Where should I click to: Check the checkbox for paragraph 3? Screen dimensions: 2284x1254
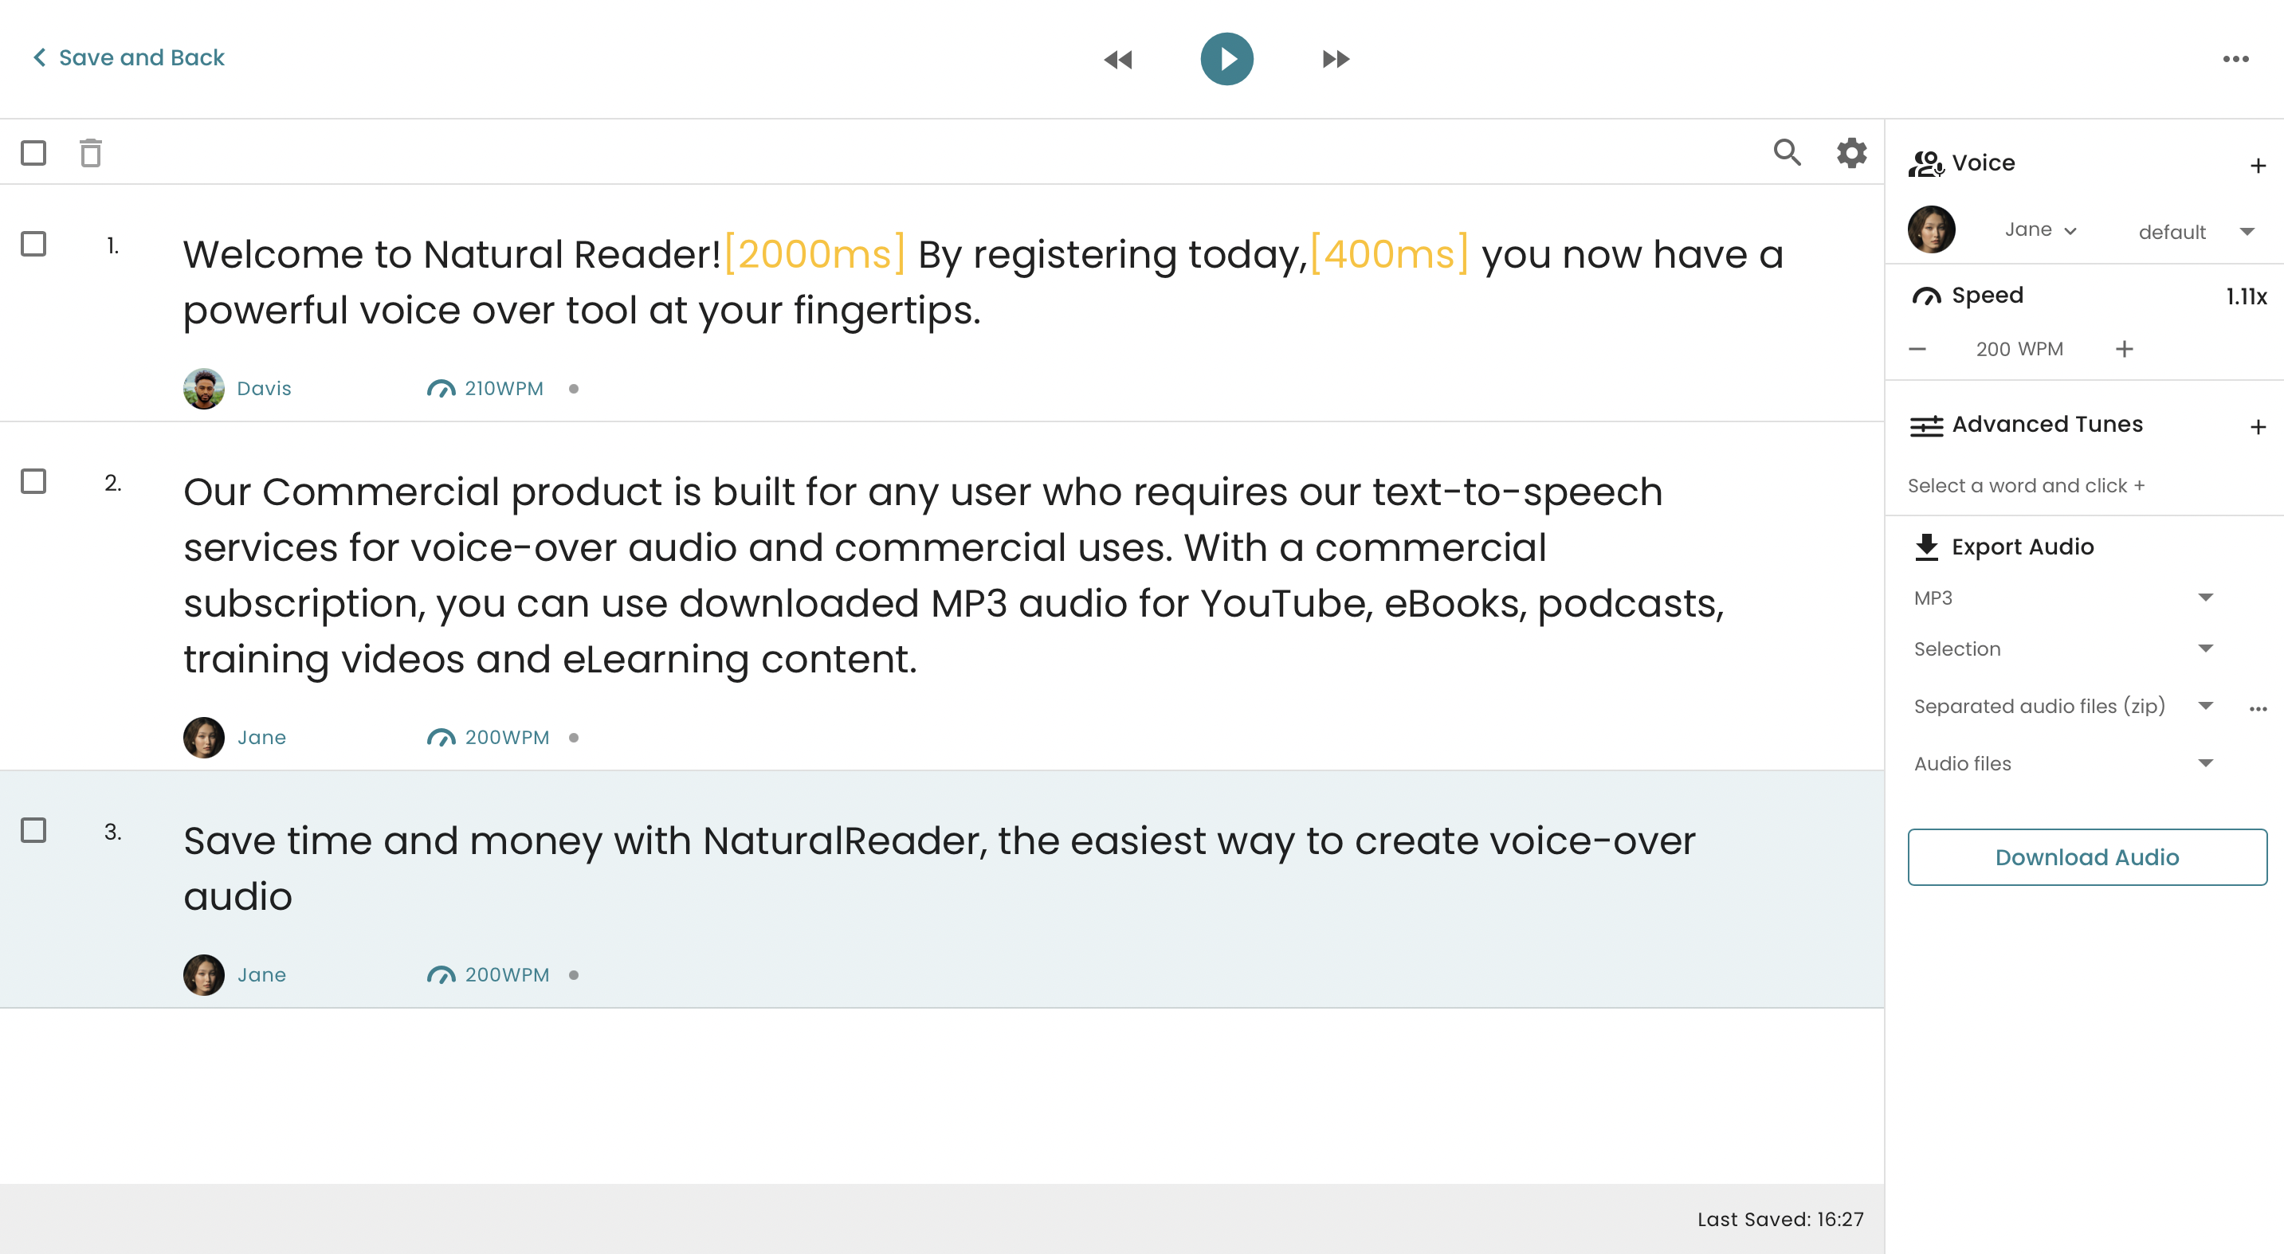(34, 831)
